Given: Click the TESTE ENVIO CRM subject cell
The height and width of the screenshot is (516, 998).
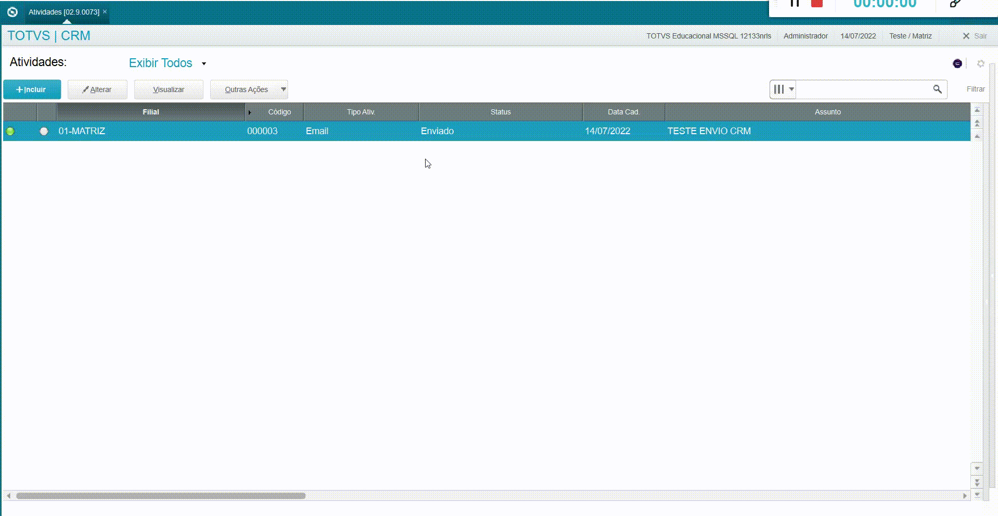Looking at the screenshot, I should coord(818,131).
